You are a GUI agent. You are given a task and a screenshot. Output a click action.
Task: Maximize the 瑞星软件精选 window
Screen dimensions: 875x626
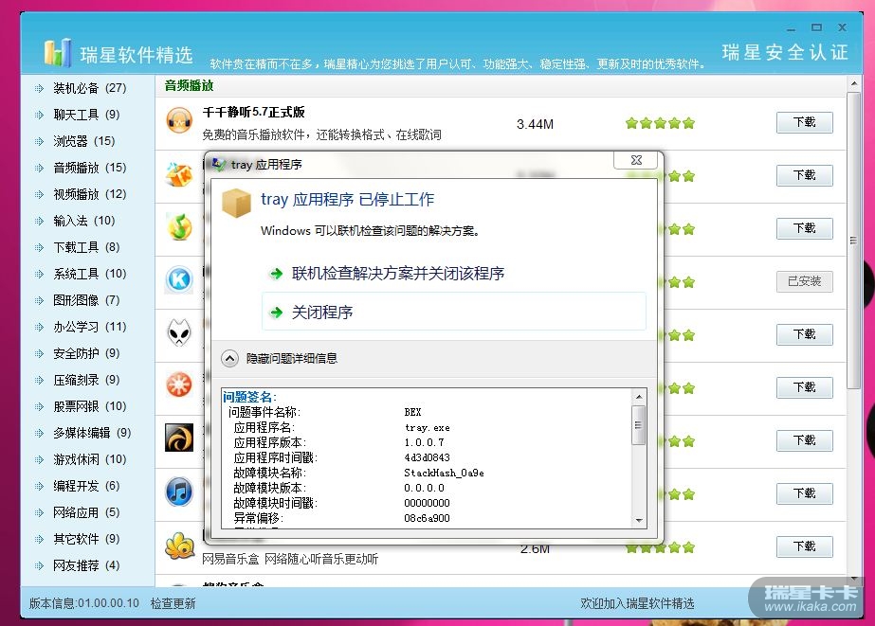tap(816, 27)
